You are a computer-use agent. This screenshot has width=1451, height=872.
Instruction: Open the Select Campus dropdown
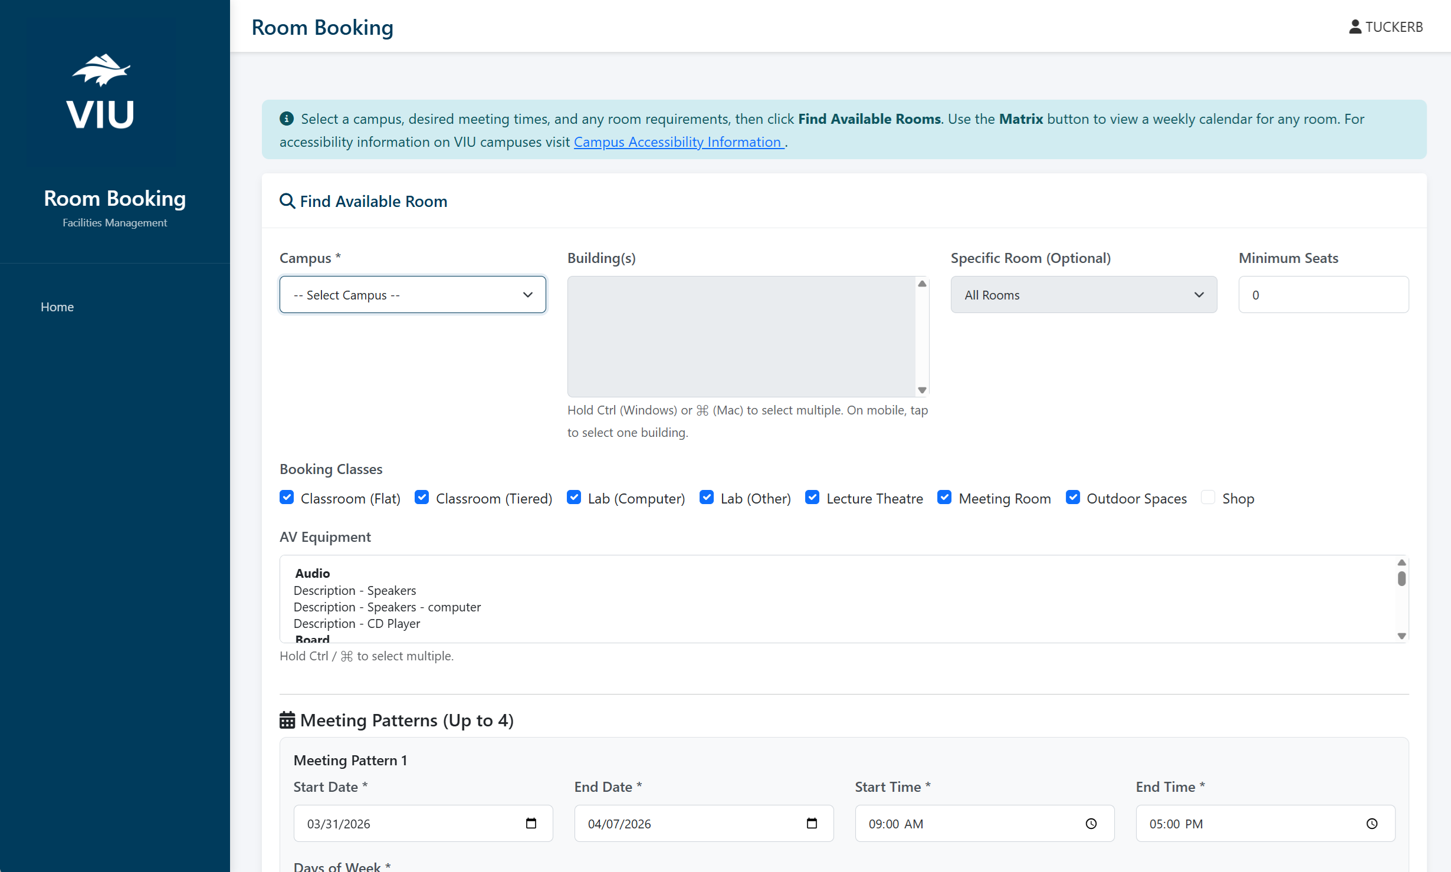[412, 295]
